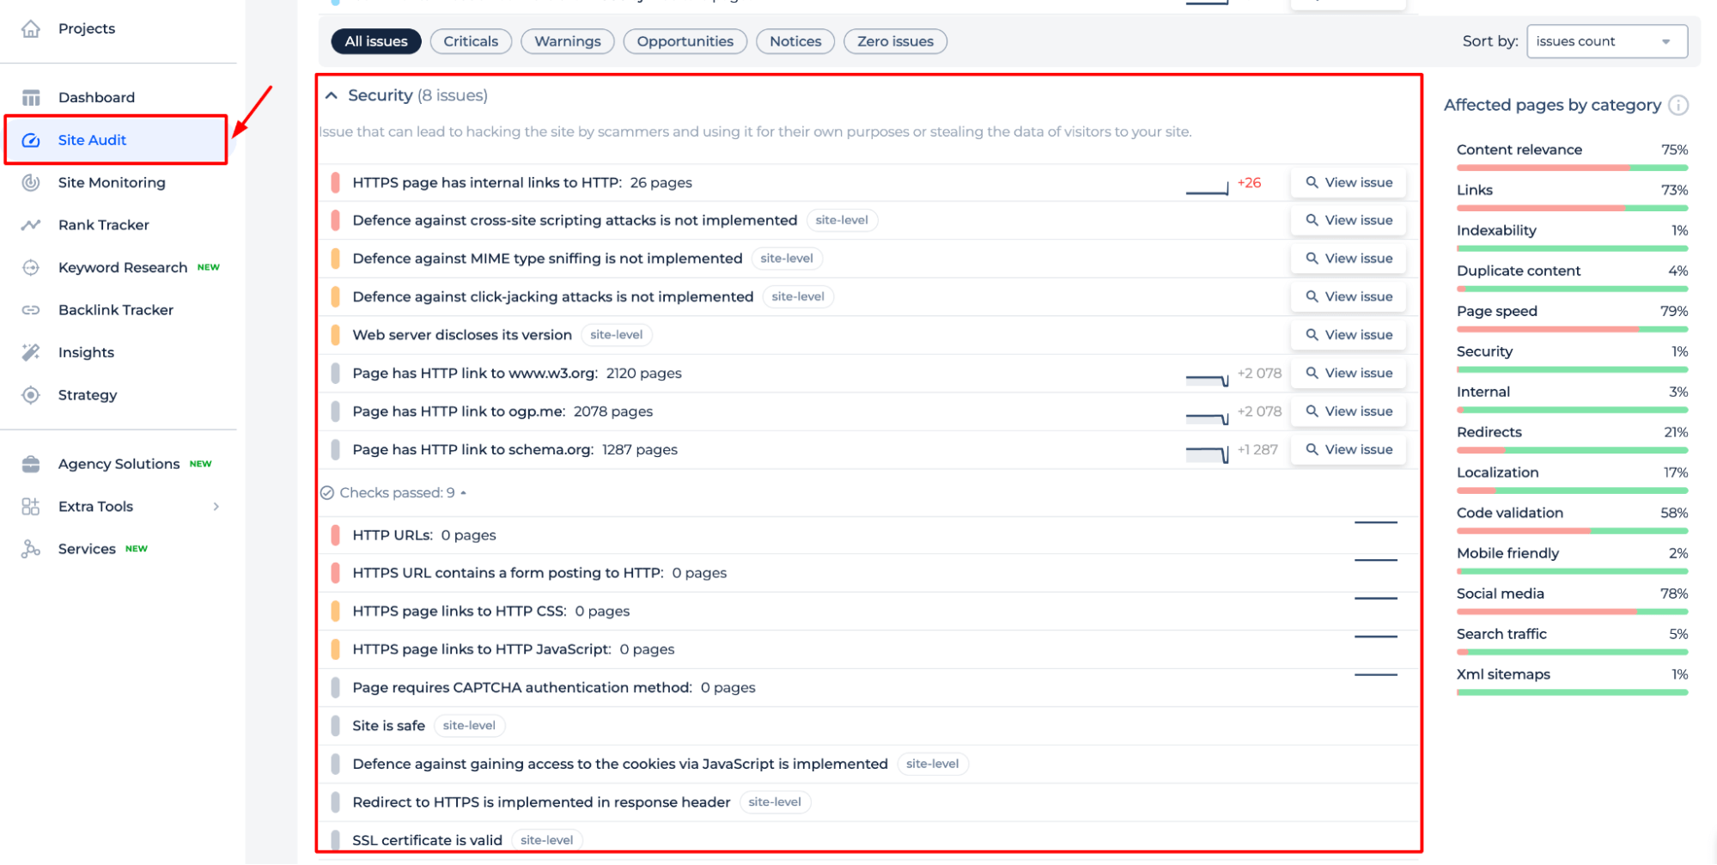The image size is (1717, 865).
Task: View issue for click-jacking attacks
Action: [1349, 296]
